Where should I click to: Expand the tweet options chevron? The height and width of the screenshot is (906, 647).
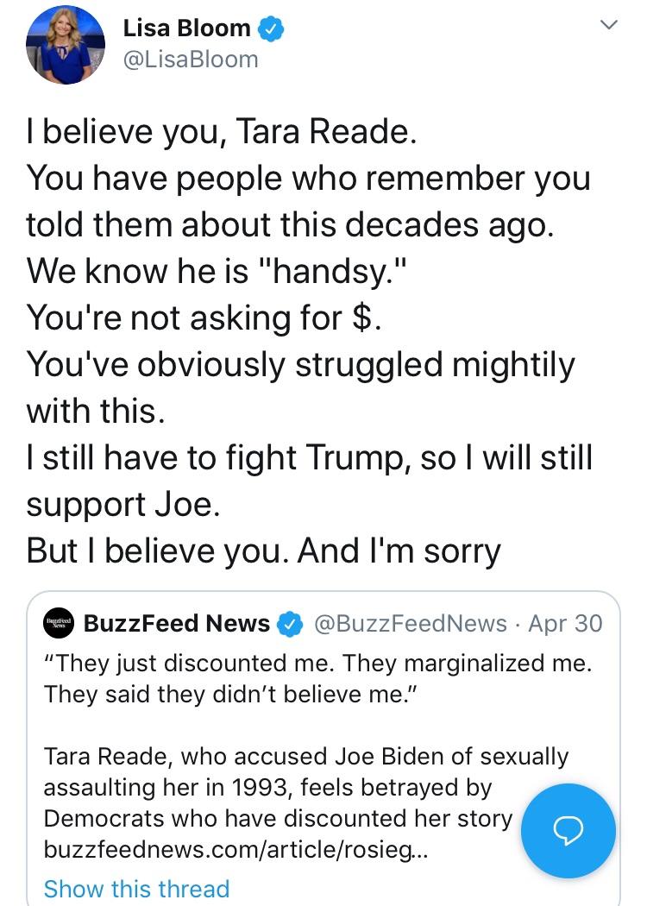tap(609, 25)
